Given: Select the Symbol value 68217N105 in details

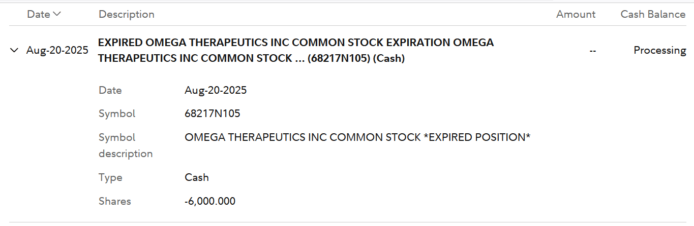Looking at the screenshot, I should tap(213, 114).
